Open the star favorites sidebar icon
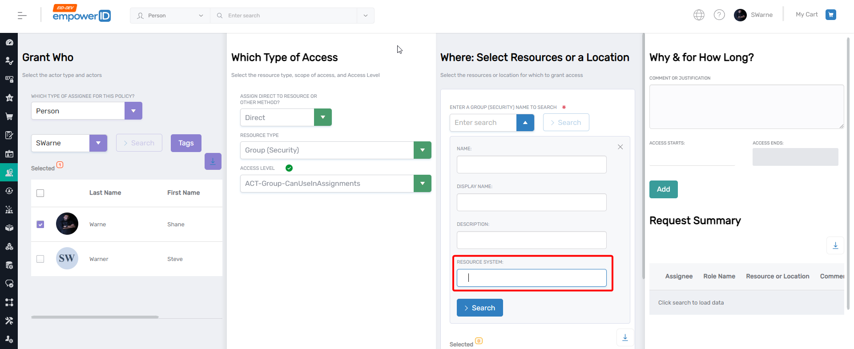 tap(9, 98)
